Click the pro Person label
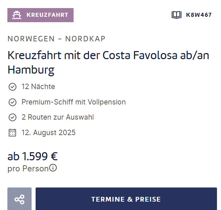 tap(28, 169)
